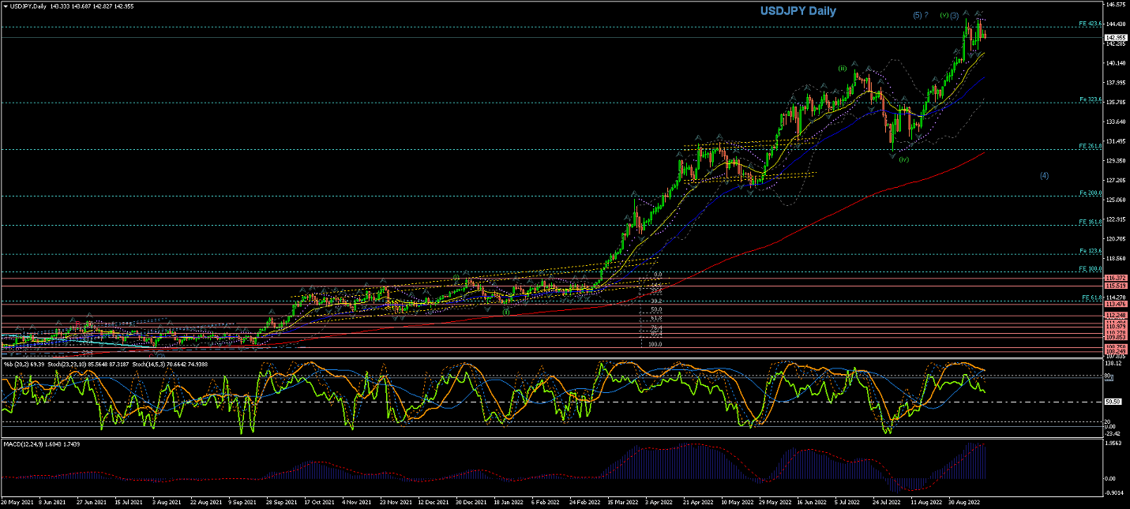The image size is (1130, 509).
Task: Click the 50.50 oscillator midline value
Action: pos(1113,402)
